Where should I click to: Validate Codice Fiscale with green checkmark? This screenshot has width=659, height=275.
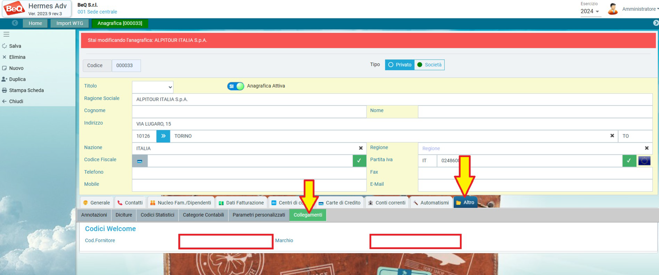pos(359,161)
